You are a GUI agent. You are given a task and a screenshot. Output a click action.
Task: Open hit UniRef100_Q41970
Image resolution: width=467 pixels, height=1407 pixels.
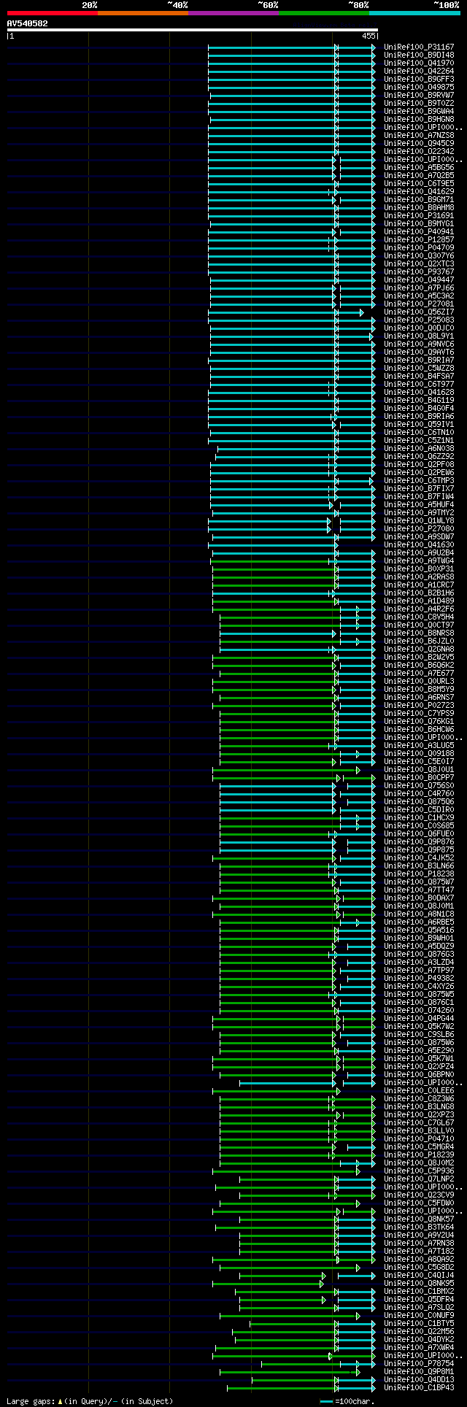pyautogui.click(x=419, y=63)
